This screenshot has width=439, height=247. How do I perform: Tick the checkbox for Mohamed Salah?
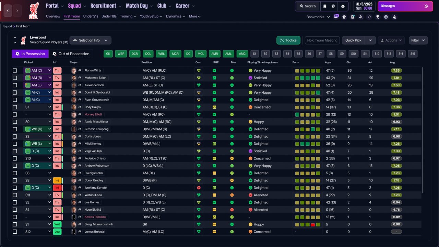tap(15, 78)
